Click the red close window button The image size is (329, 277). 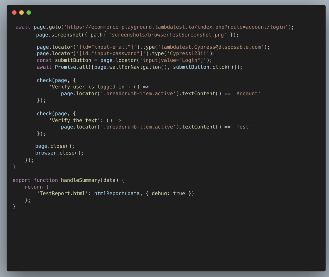14,13
